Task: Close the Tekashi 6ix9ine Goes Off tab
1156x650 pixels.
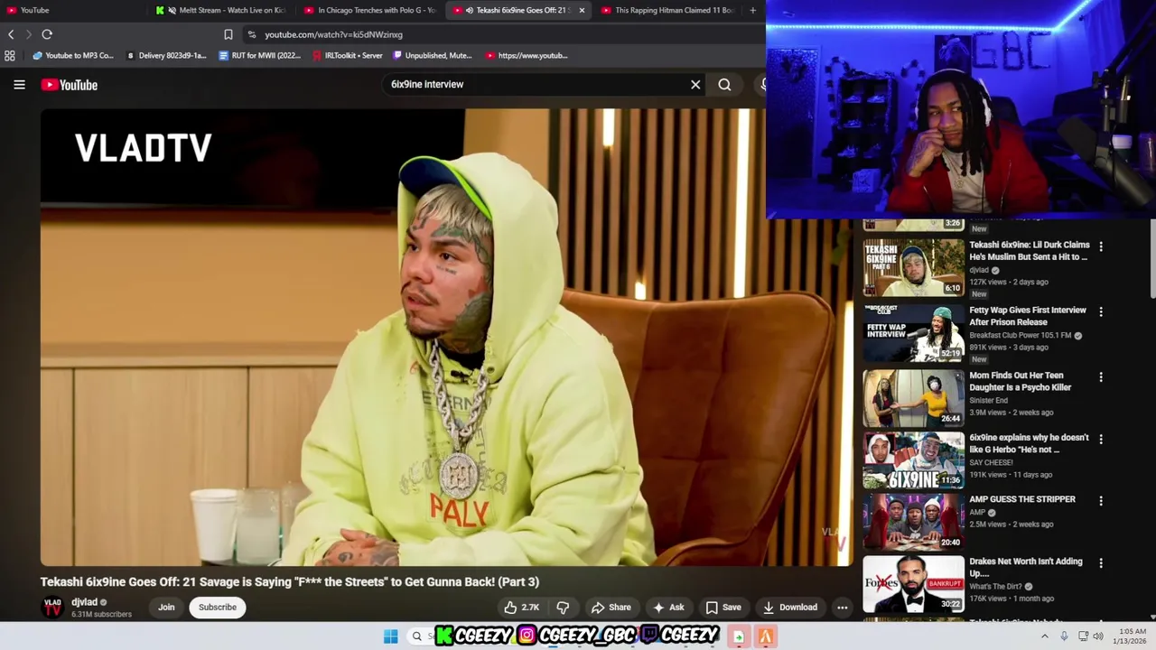Action: pyautogui.click(x=582, y=10)
